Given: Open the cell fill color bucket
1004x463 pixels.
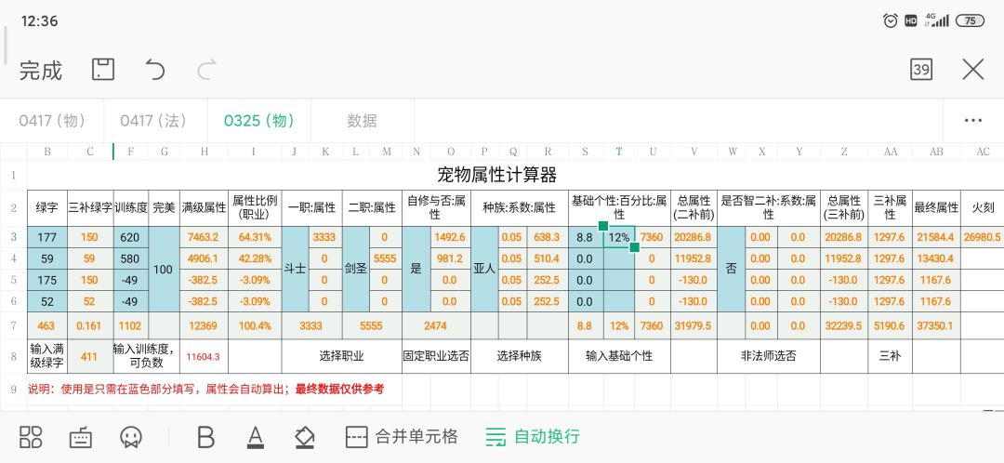Looking at the screenshot, I should point(304,437).
